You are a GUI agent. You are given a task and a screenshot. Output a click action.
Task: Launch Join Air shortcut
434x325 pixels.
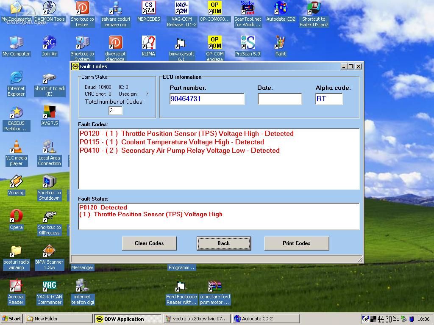(x=50, y=47)
